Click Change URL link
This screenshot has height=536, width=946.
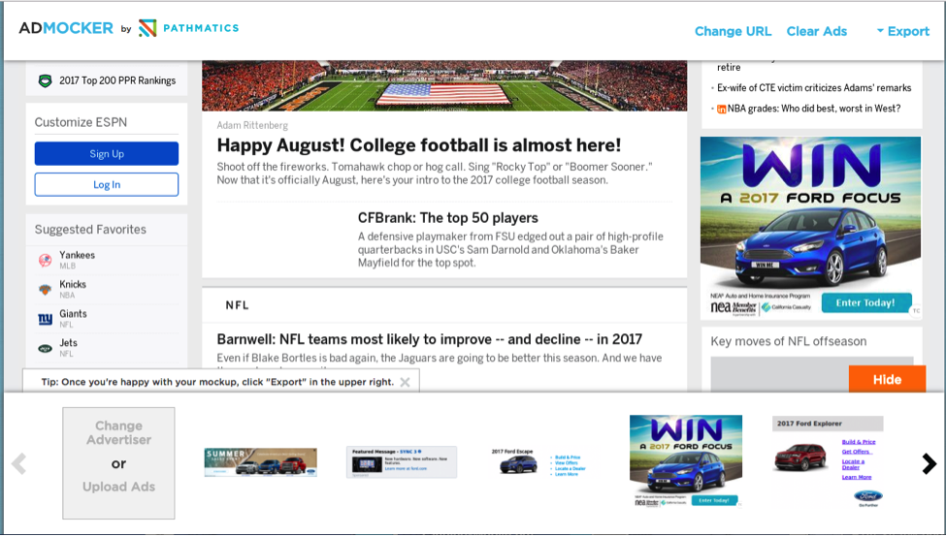click(734, 31)
